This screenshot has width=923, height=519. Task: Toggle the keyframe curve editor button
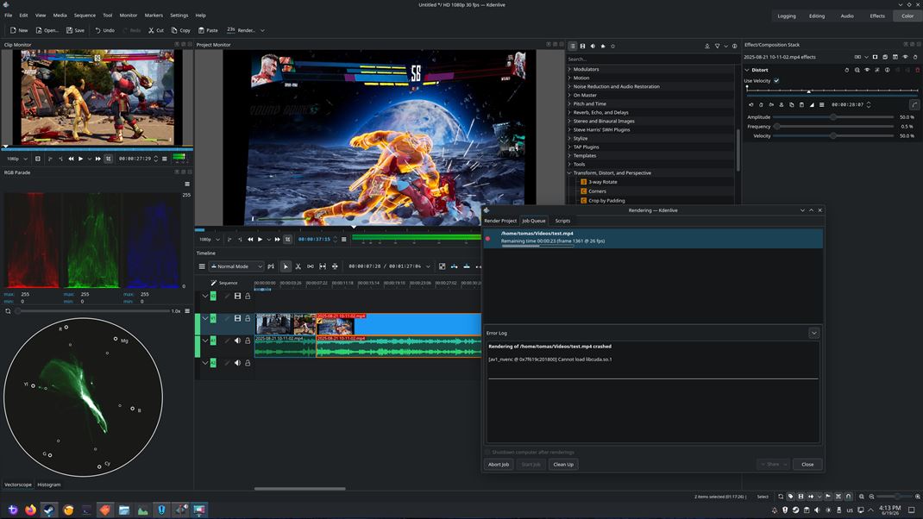click(x=914, y=104)
